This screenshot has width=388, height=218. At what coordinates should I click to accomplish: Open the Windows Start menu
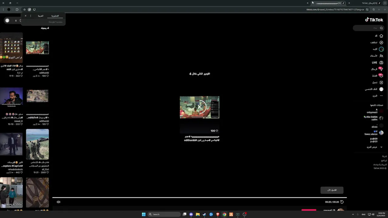click(144, 214)
